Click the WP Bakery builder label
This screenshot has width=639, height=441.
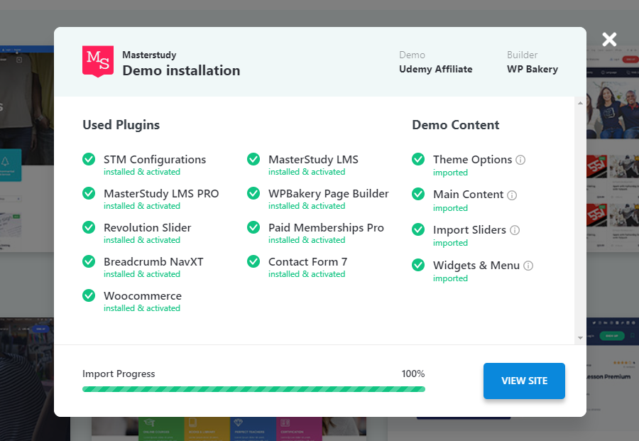click(532, 69)
